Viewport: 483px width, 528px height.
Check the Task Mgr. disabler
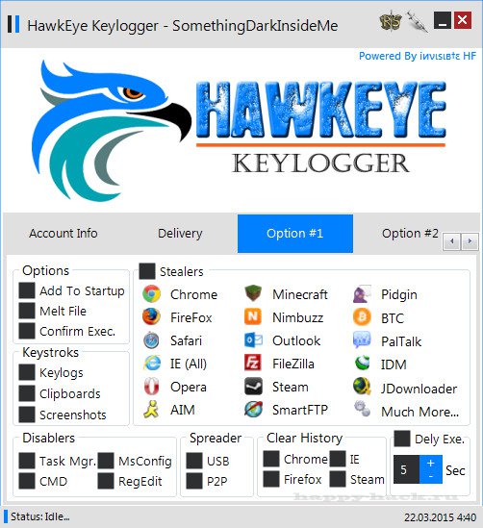(27, 461)
